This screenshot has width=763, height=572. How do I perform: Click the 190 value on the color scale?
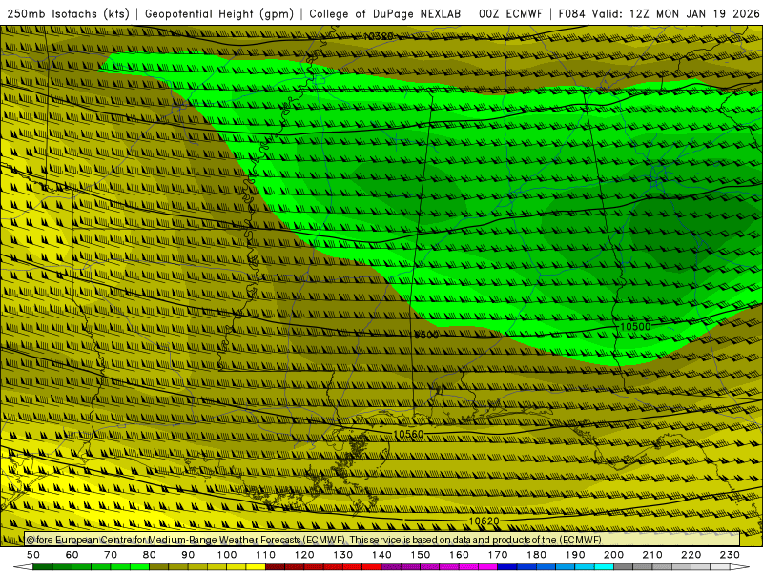pos(575,555)
